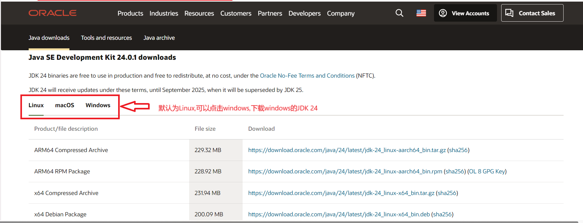Click the x64 Compressed Archive row label
Viewport: 583px width, 223px height.
pyautogui.click(x=66, y=193)
